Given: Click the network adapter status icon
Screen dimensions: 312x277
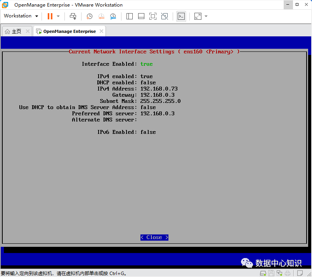Looking at the screenshot, I should 279,273.
